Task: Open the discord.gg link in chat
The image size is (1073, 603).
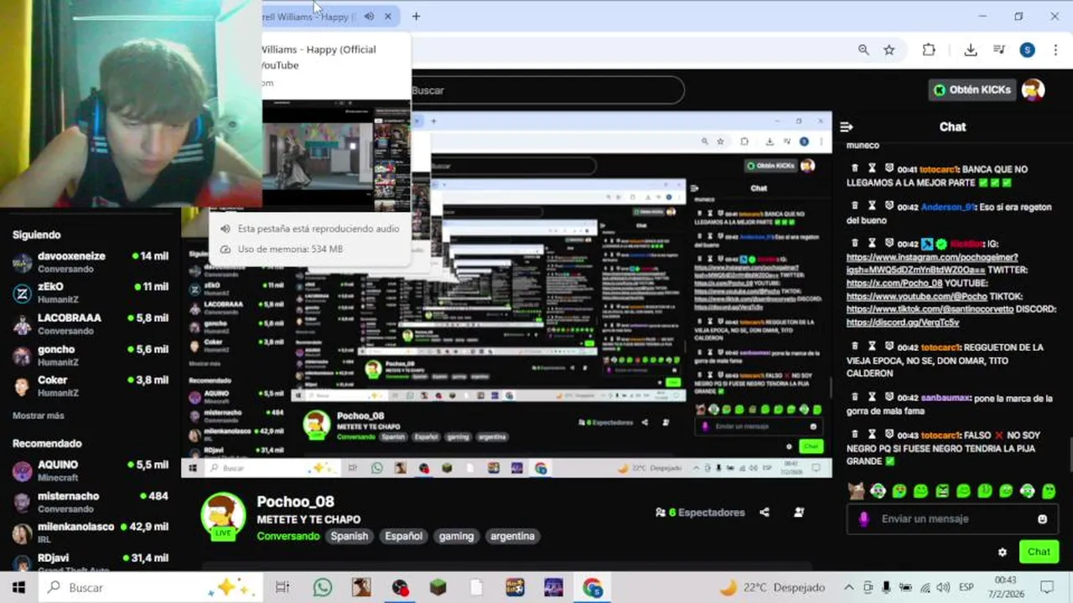Action: [903, 322]
